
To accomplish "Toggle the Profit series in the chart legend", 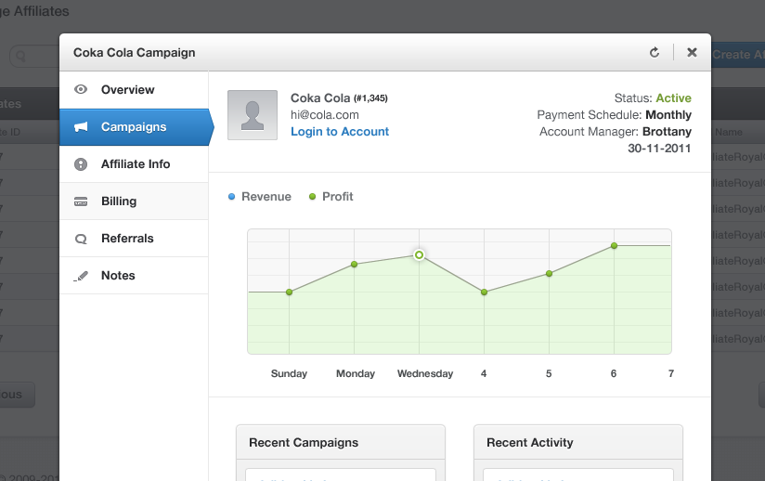I will click(331, 197).
